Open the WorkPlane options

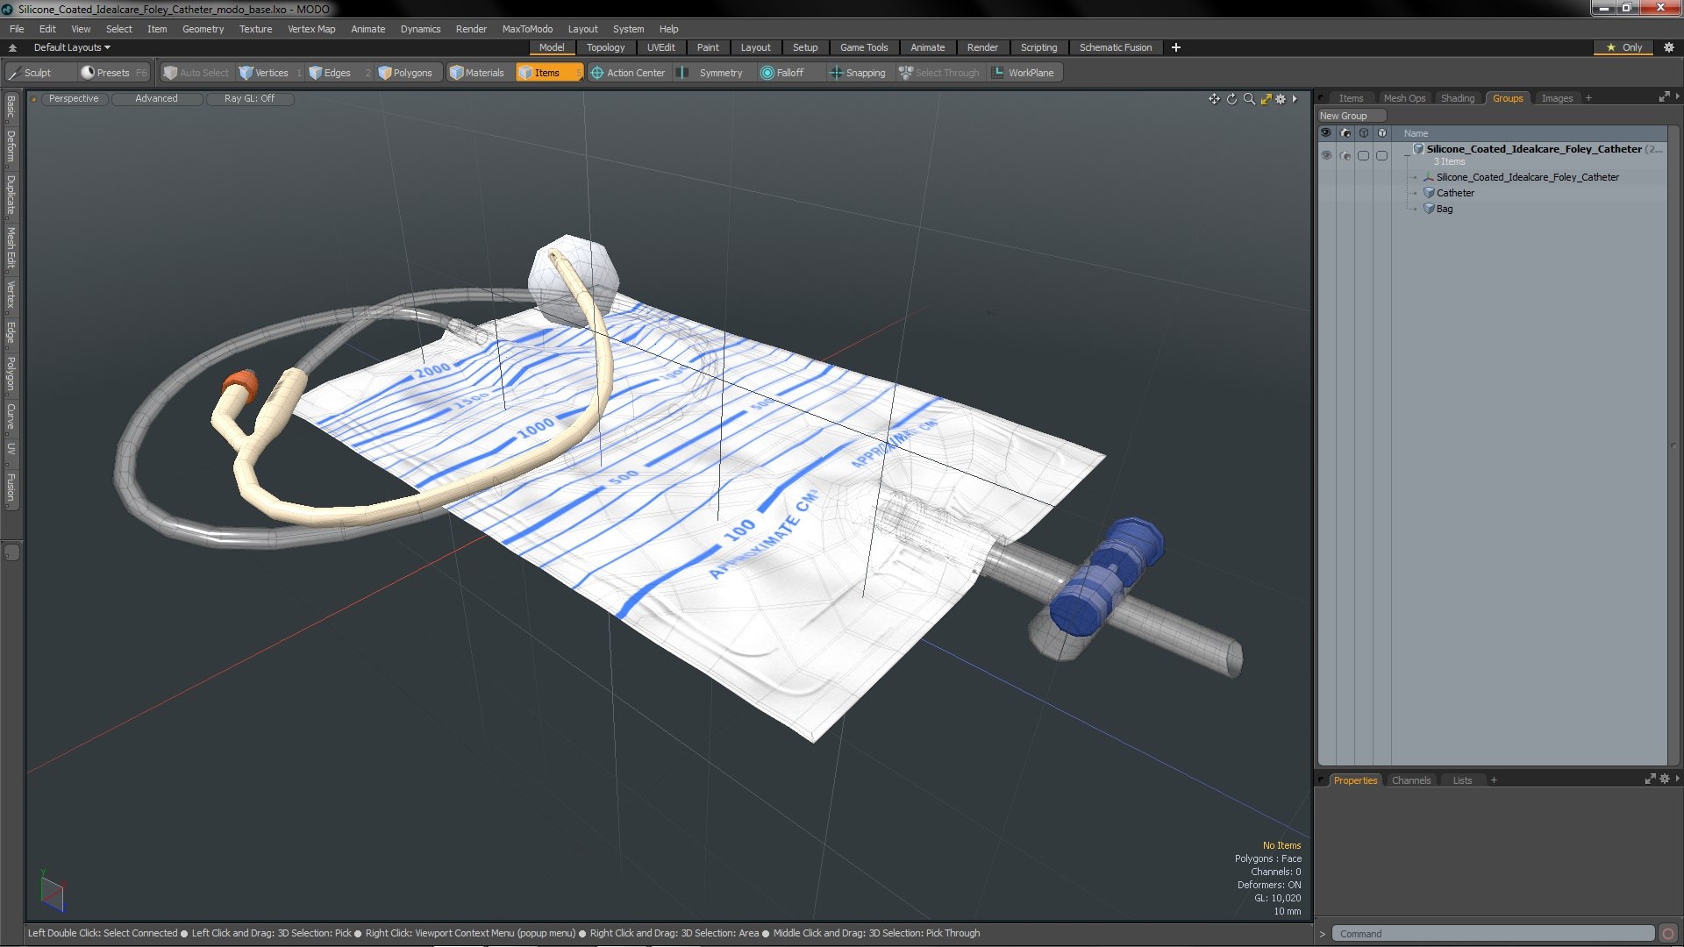pos(1023,73)
